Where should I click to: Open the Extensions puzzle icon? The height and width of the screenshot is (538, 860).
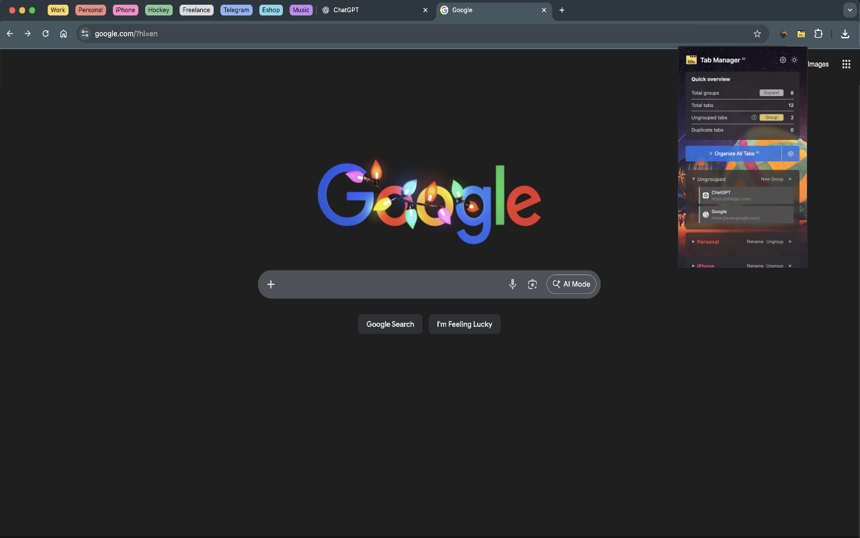point(818,34)
